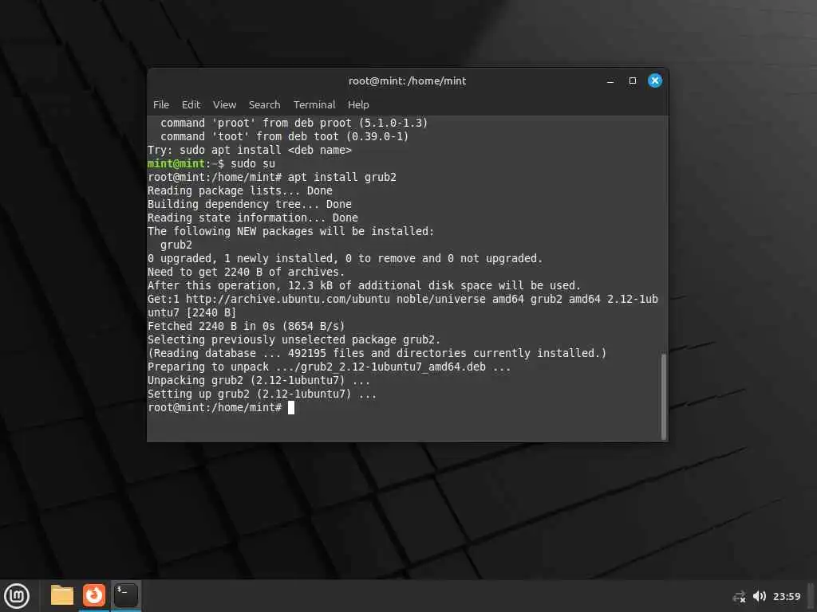Minimize the terminal window
This screenshot has height=612, width=817.
tap(610, 80)
